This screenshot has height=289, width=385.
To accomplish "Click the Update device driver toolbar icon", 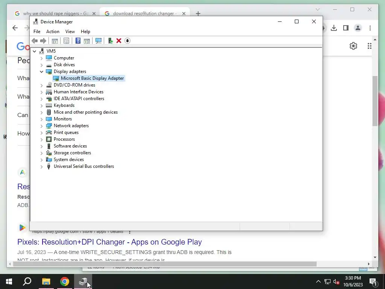I will [x=110, y=41].
